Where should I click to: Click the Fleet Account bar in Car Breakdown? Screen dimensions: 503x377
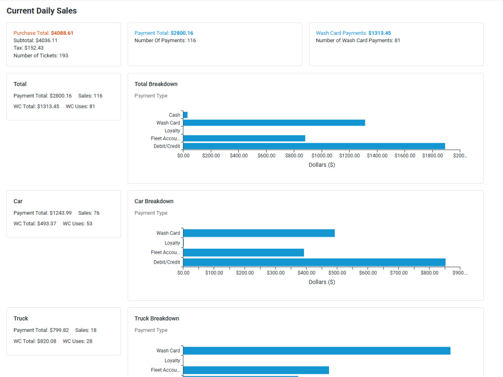pyautogui.click(x=244, y=253)
